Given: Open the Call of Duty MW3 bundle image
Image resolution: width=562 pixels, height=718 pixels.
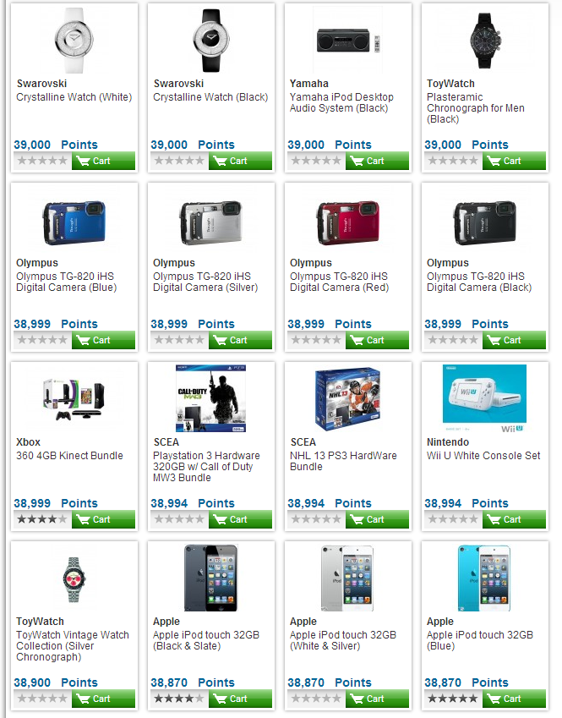Looking at the screenshot, I should pyautogui.click(x=211, y=398).
